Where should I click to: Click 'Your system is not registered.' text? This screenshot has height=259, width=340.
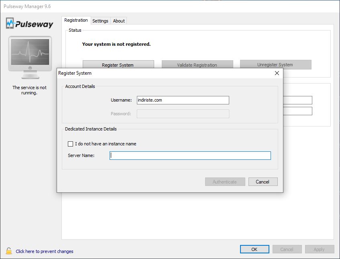click(116, 44)
